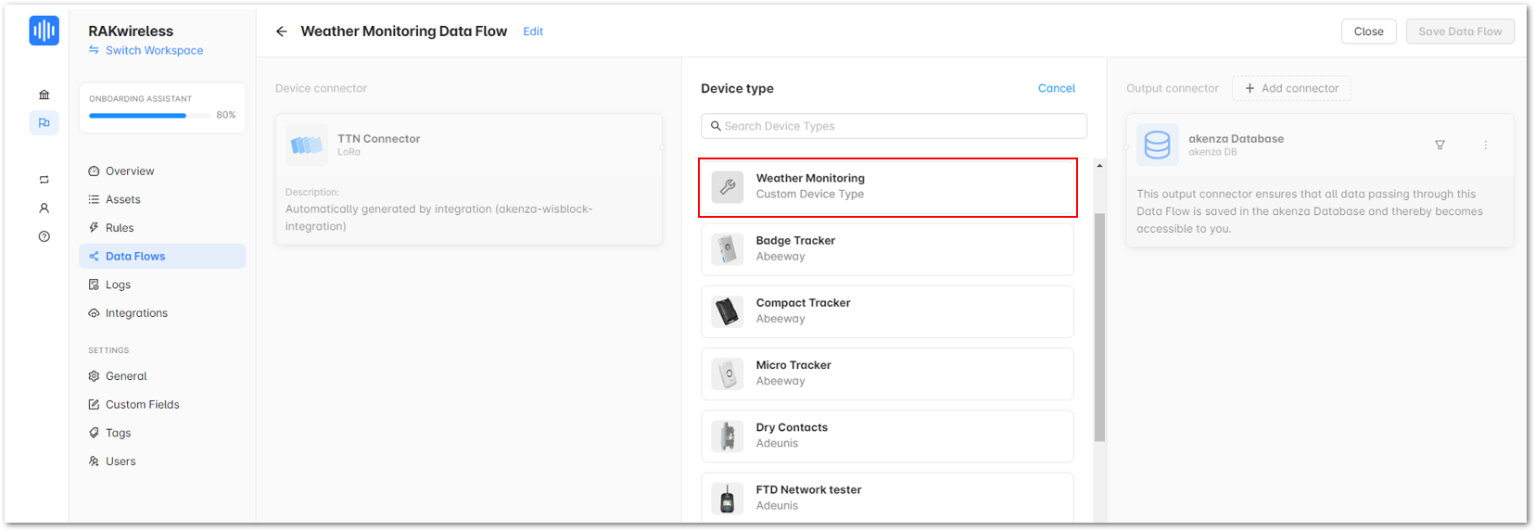Open Rules in the sidebar
The width and height of the screenshot is (1535, 531).
tap(162, 228)
